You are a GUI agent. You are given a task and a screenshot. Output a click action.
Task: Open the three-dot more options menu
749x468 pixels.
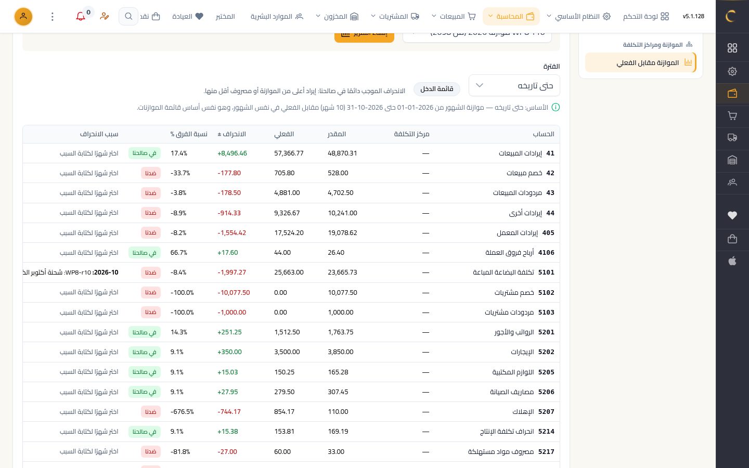point(52,17)
